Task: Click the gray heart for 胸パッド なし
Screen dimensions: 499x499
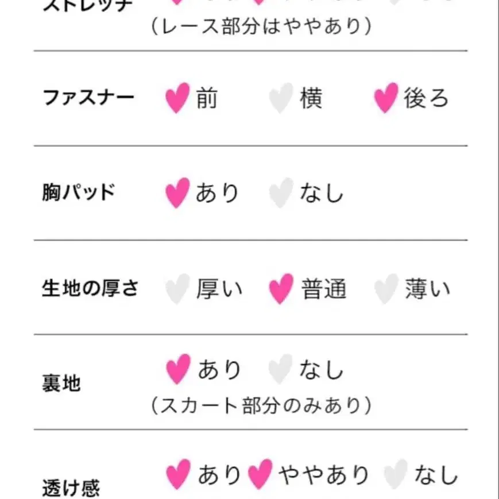Action: click(x=281, y=193)
